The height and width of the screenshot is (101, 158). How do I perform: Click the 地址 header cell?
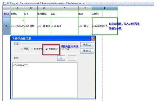(85, 14)
